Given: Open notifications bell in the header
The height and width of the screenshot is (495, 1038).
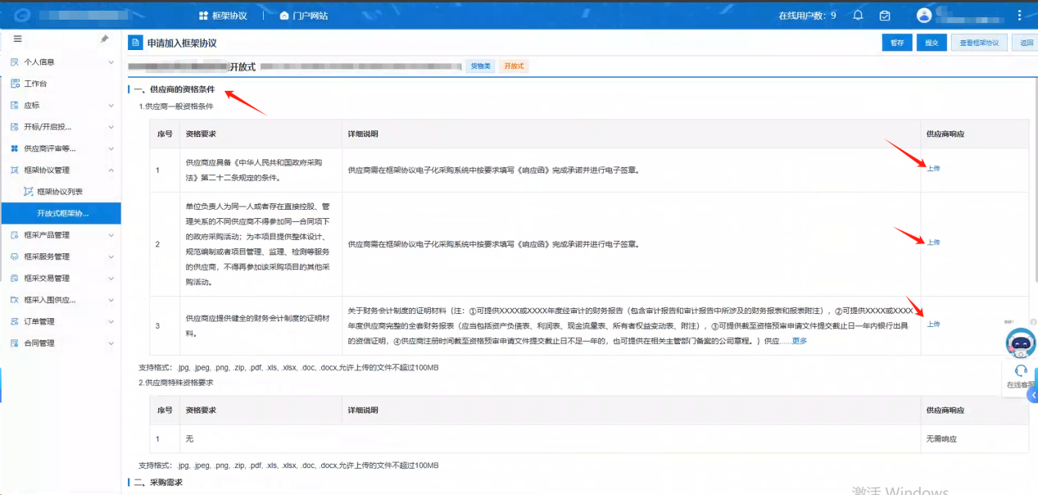Looking at the screenshot, I should click(x=858, y=15).
